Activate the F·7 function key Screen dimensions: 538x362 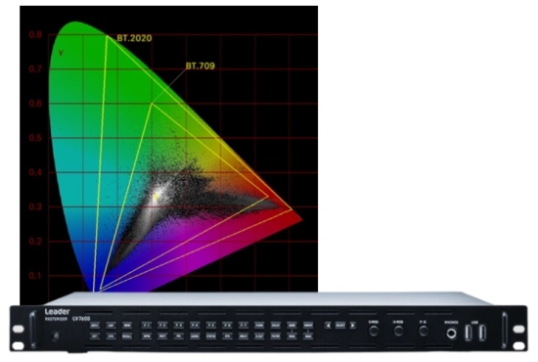(244, 325)
